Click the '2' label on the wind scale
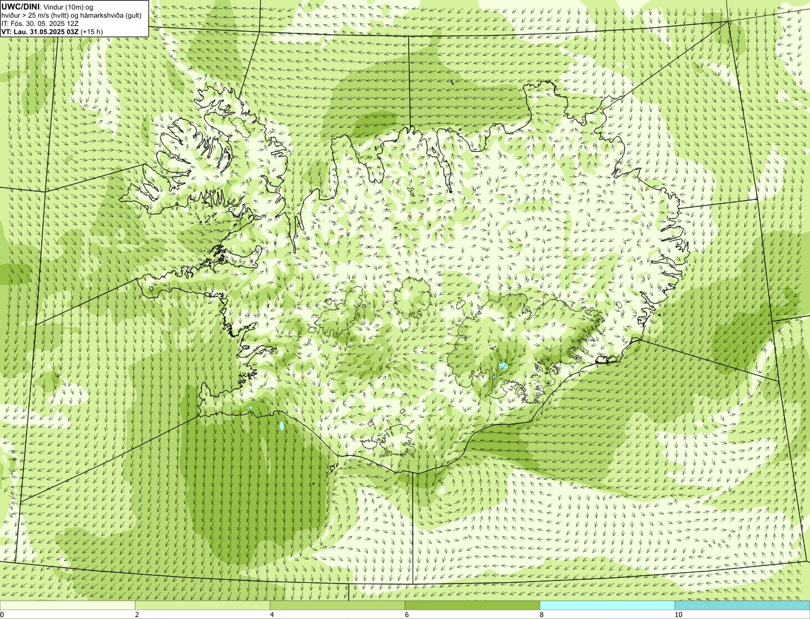The image size is (810, 619). click(x=137, y=615)
